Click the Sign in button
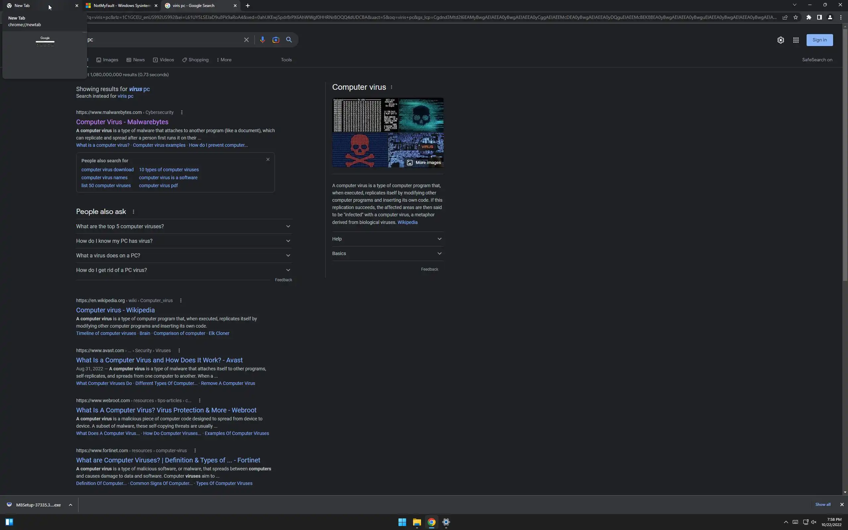Screen dimensions: 848x530 tap(819, 40)
